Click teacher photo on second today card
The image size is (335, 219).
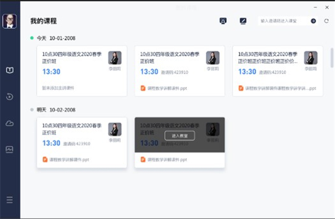[213, 58]
